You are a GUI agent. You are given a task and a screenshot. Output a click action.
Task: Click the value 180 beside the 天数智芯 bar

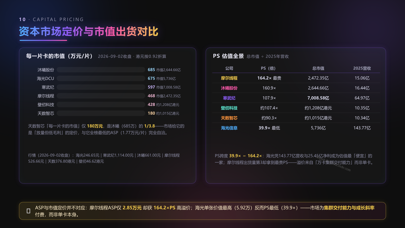click(151, 113)
